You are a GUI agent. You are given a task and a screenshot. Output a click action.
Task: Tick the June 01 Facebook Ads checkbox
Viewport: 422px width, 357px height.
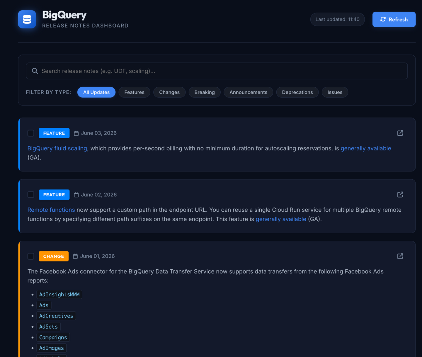click(x=31, y=256)
